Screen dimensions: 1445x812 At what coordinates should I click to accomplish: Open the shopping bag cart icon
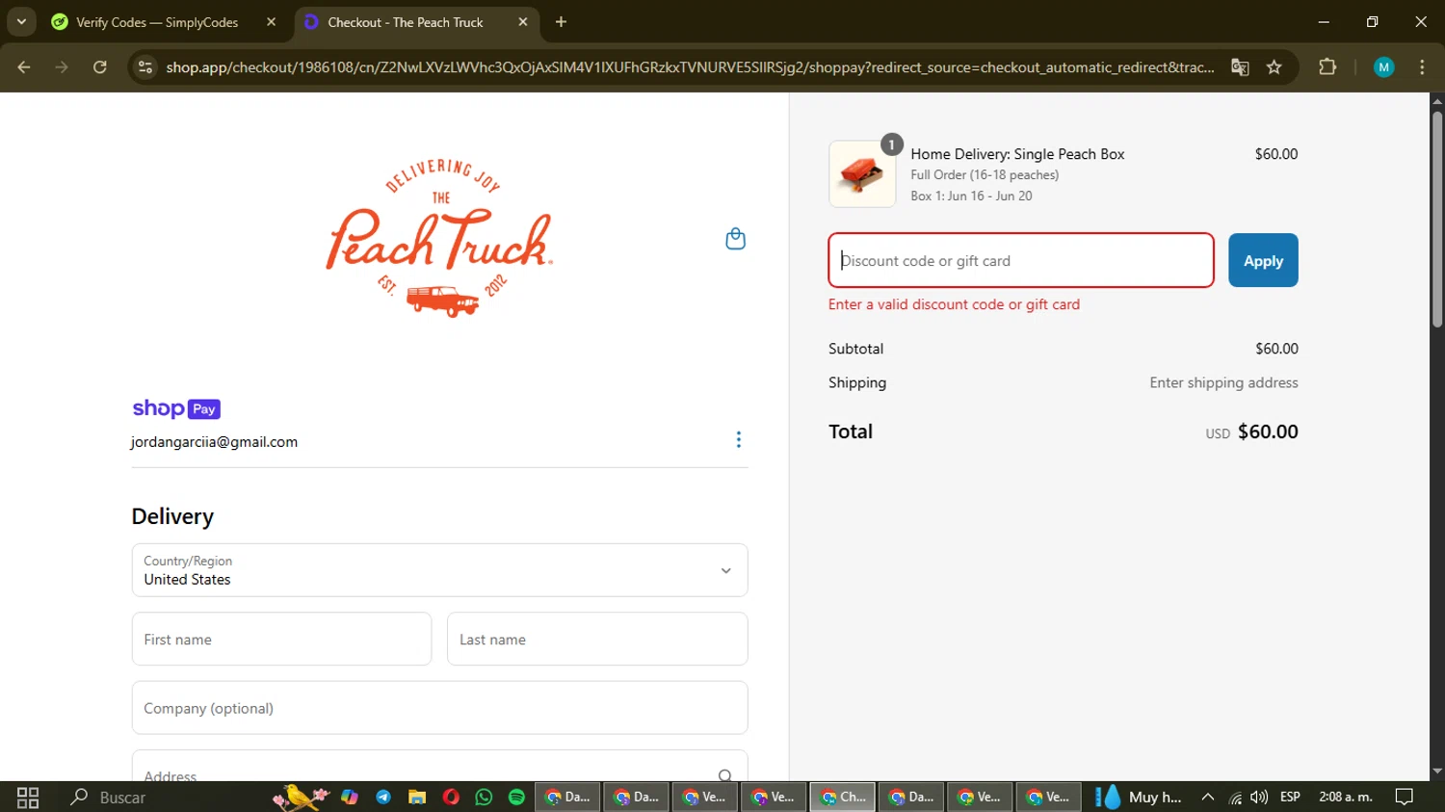coord(735,239)
